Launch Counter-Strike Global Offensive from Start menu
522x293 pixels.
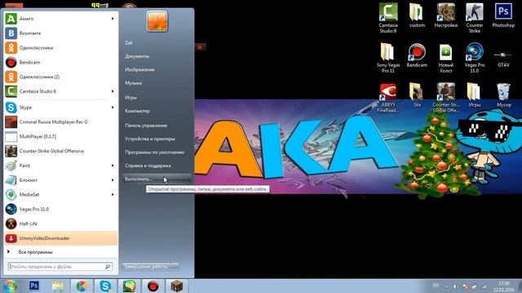coord(61,151)
